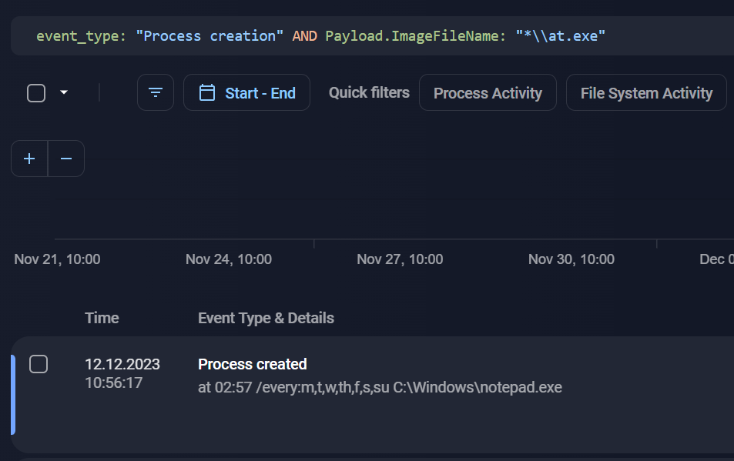The width and height of the screenshot is (734, 461).
Task: Open the Process created event row
Action: [x=373, y=395]
